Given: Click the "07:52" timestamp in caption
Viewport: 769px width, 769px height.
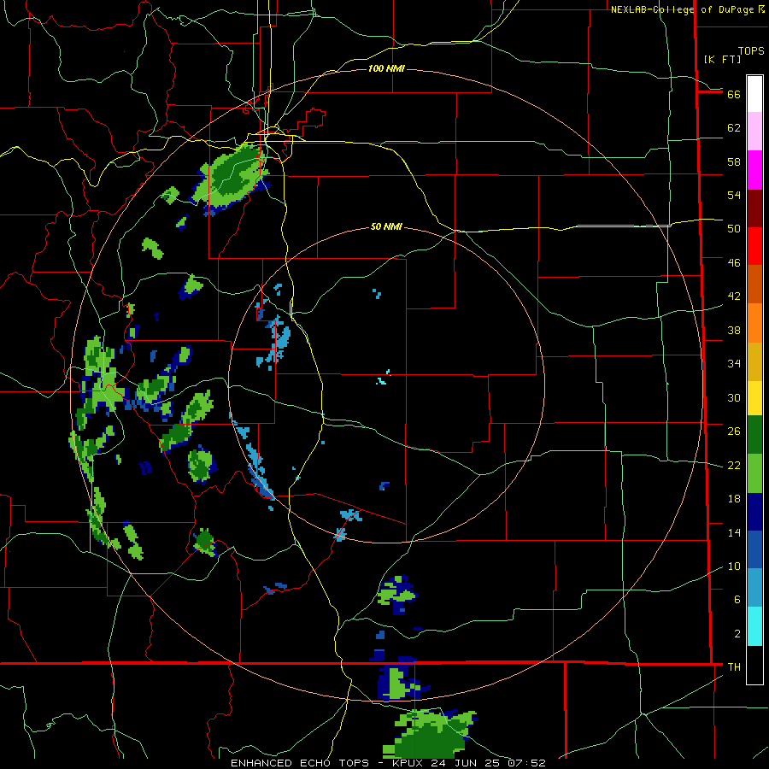Looking at the screenshot, I should 526,763.
